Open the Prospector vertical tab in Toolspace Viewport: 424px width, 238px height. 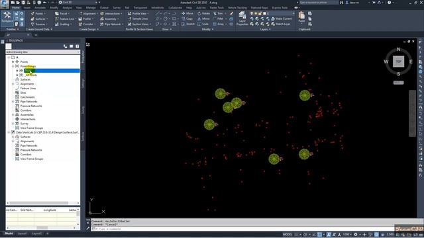click(83, 57)
